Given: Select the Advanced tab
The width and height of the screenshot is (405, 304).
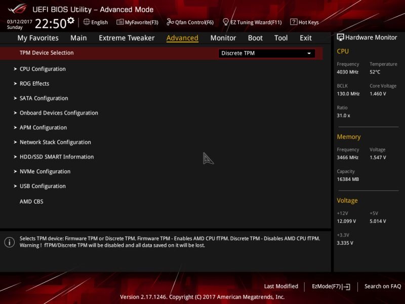Looking at the screenshot, I should pos(182,38).
